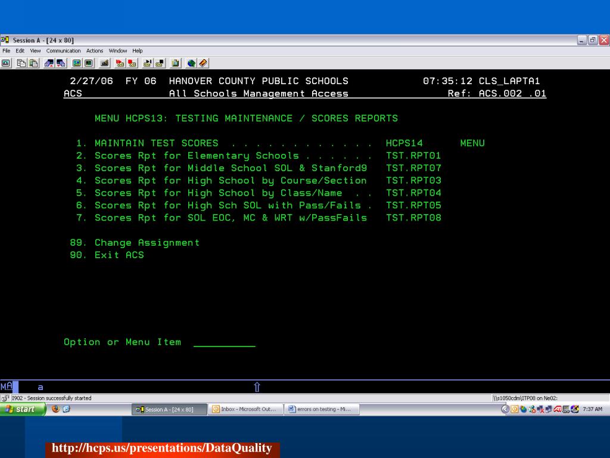The image size is (610, 458).
Task: Click the MENU label beside HCPS14
Action: coord(472,143)
